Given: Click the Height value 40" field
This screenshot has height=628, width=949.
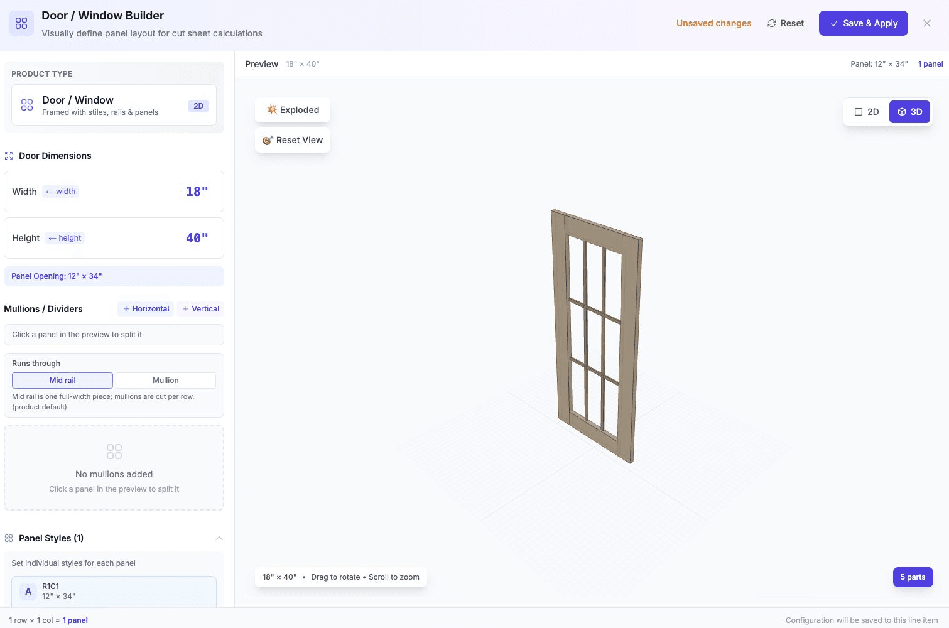Looking at the screenshot, I should (197, 238).
